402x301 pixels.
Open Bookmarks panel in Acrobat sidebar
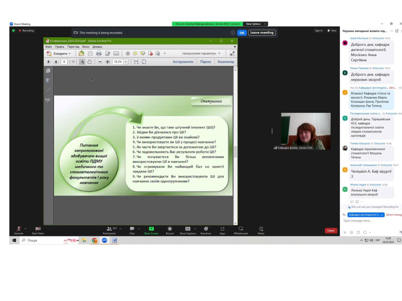(48, 81)
